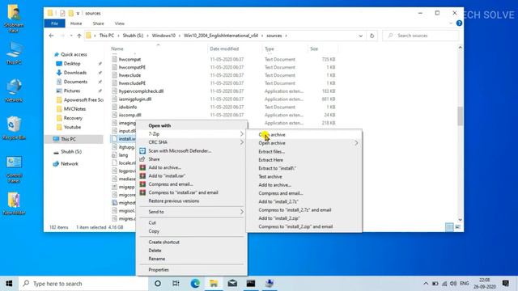Open the Network desktop icon

tap(14, 91)
